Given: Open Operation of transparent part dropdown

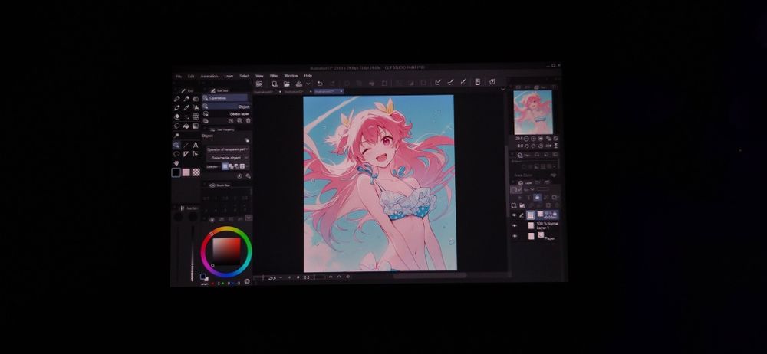Looking at the screenshot, I should pyautogui.click(x=228, y=149).
